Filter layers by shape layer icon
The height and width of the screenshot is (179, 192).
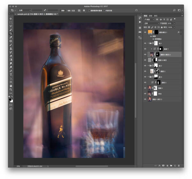click(x=167, y=19)
